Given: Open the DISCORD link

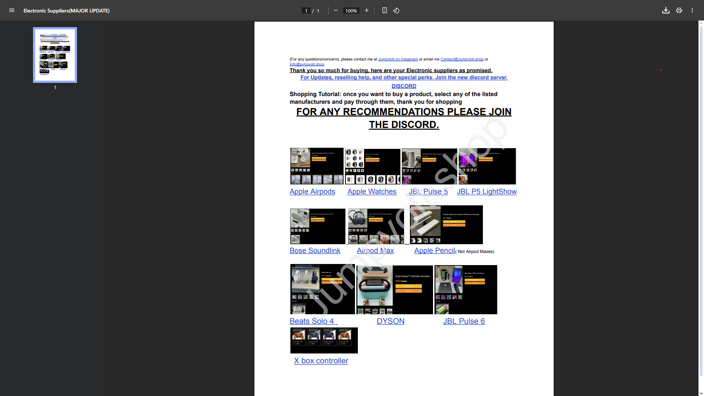Looking at the screenshot, I should coord(404,86).
